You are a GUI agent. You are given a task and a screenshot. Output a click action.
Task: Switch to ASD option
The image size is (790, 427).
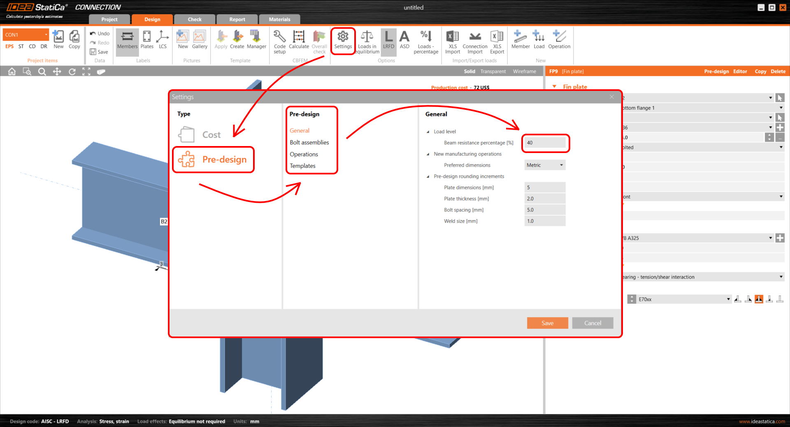[x=404, y=40]
